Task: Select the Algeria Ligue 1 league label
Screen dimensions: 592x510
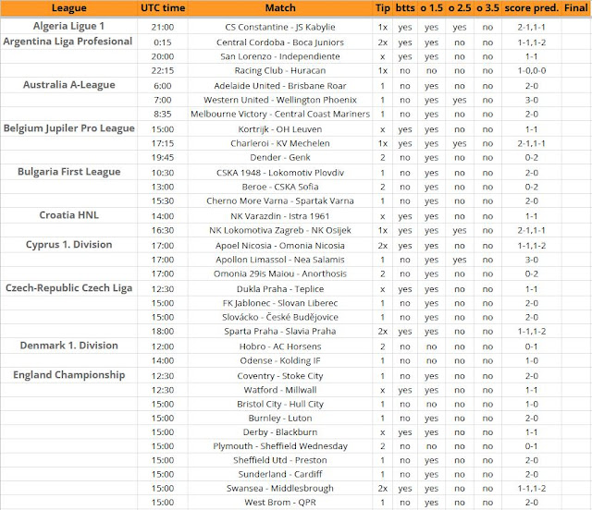Action: click(68, 26)
